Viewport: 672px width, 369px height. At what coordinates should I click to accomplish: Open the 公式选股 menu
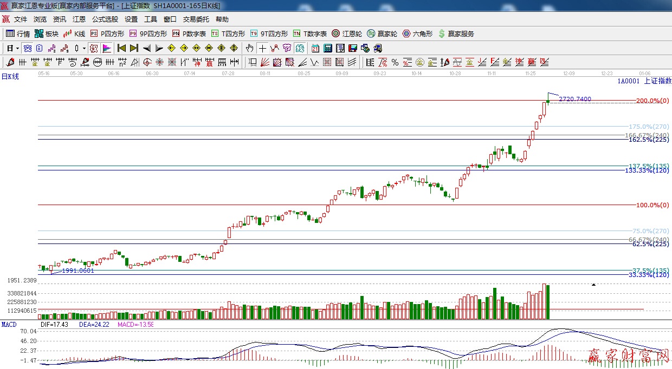(105, 19)
